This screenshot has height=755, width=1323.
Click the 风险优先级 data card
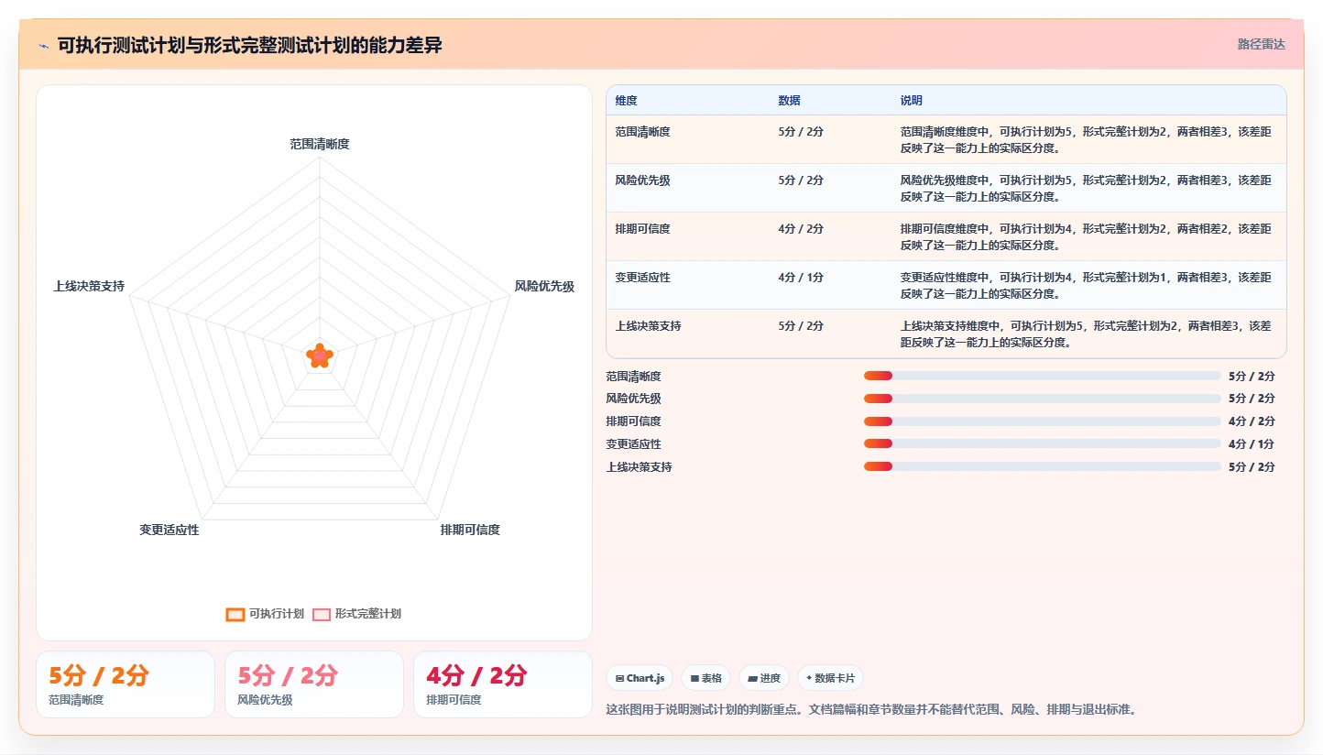point(314,684)
